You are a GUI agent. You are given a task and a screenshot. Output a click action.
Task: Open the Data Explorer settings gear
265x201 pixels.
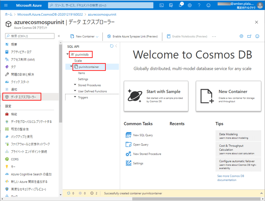click(241, 36)
